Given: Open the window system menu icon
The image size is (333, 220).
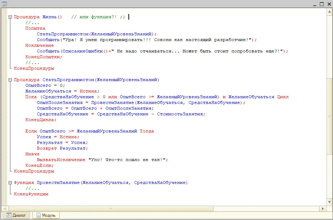Looking at the screenshot, I should [4, 4].
